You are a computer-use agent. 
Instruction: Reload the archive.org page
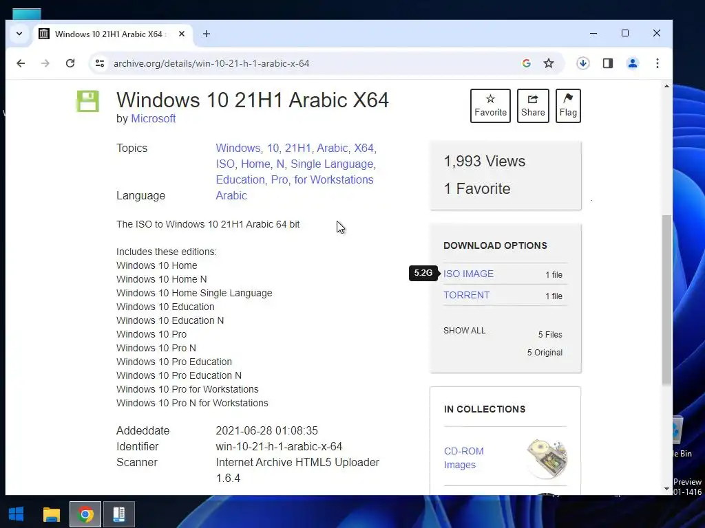click(x=70, y=63)
